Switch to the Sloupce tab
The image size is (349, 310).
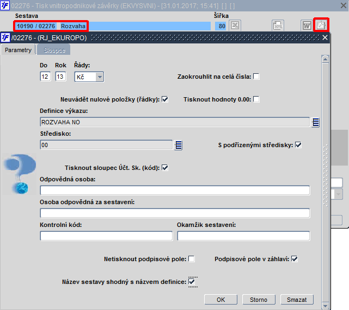(54, 50)
